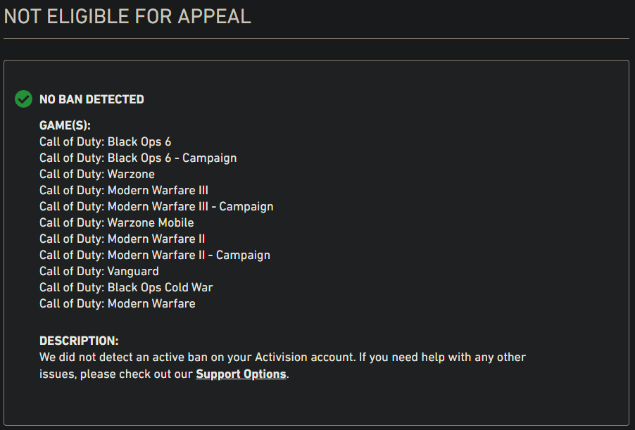Screen dimensions: 635x430
Task: Select last Call of Duty: Modern Warfare entry
Action: point(118,303)
